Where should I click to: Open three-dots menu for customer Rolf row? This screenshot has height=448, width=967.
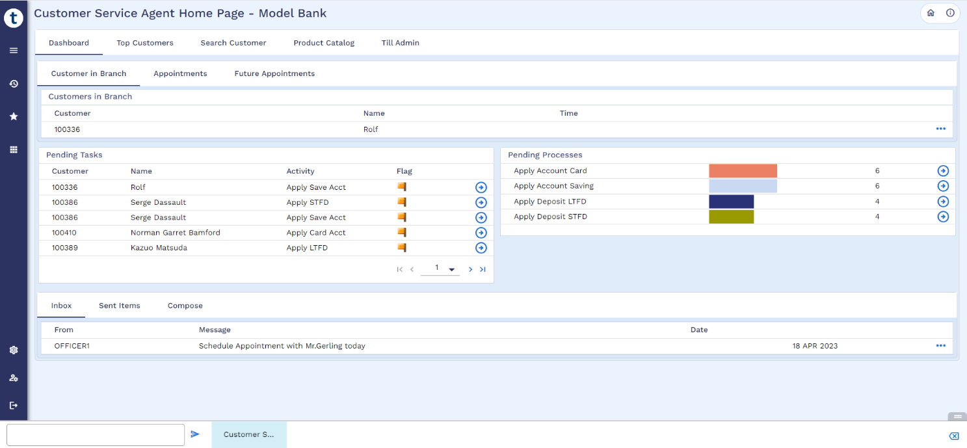tap(940, 129)
